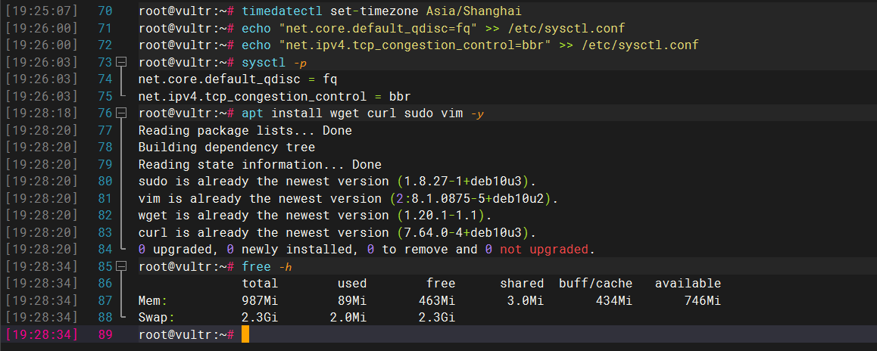Collapse the free -h output fold
This screenshot has width=877, height=351.
[121, 266]
